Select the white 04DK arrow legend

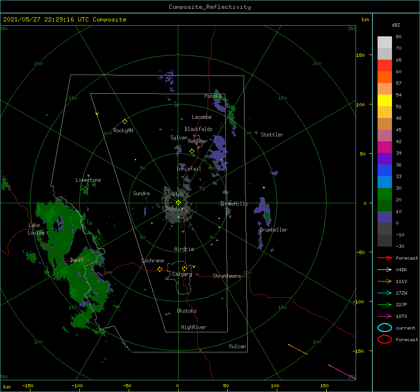(x=385, y=269)
